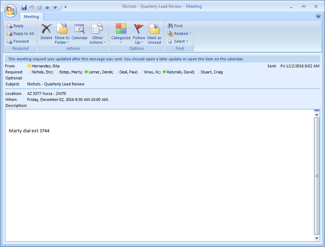The image size is (325, 247).
Task: Expand the Select dropdown
Action: pos(178,41)
